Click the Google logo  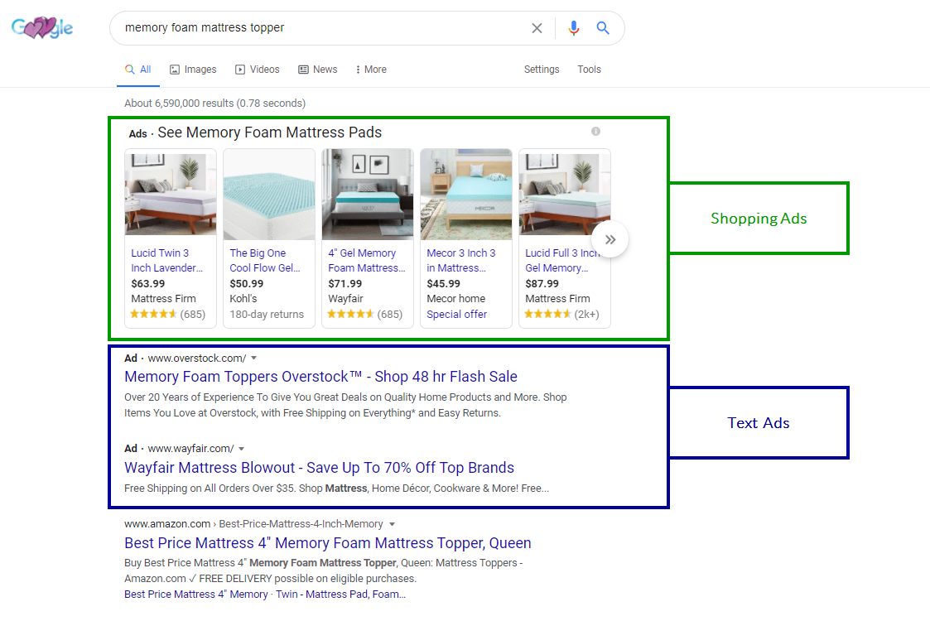(x=42, y=28)
